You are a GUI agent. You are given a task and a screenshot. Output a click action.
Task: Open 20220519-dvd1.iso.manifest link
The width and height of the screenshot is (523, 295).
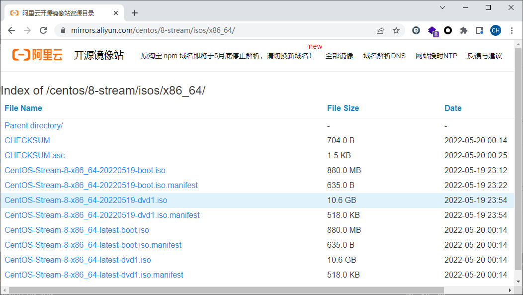pyautogui.click(x=102, y=215)
